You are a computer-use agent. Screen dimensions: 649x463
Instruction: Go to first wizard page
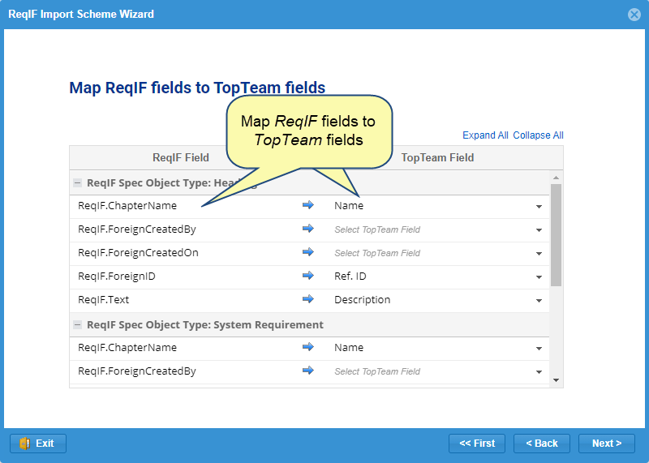[x=477, y=444]
